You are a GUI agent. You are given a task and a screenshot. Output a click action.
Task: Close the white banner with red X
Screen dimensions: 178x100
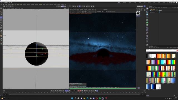click(x=177, y=51)
